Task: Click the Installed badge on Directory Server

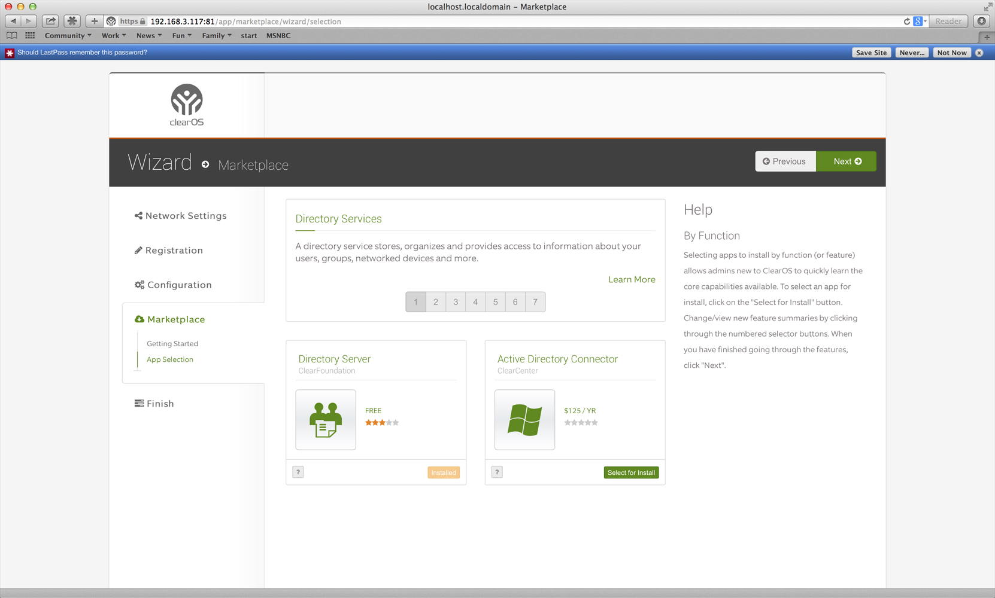Action: [444, 472]
